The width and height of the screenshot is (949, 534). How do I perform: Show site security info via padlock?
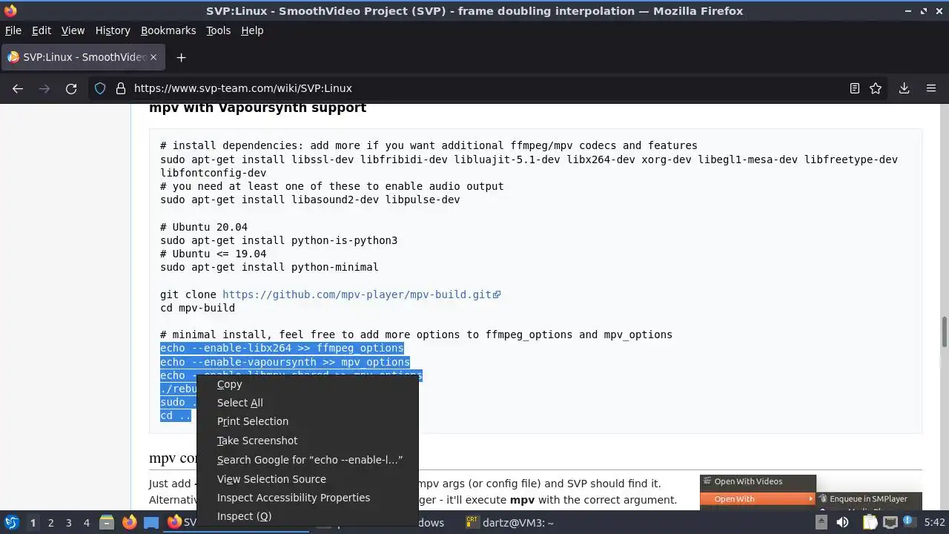pos(121,88)
